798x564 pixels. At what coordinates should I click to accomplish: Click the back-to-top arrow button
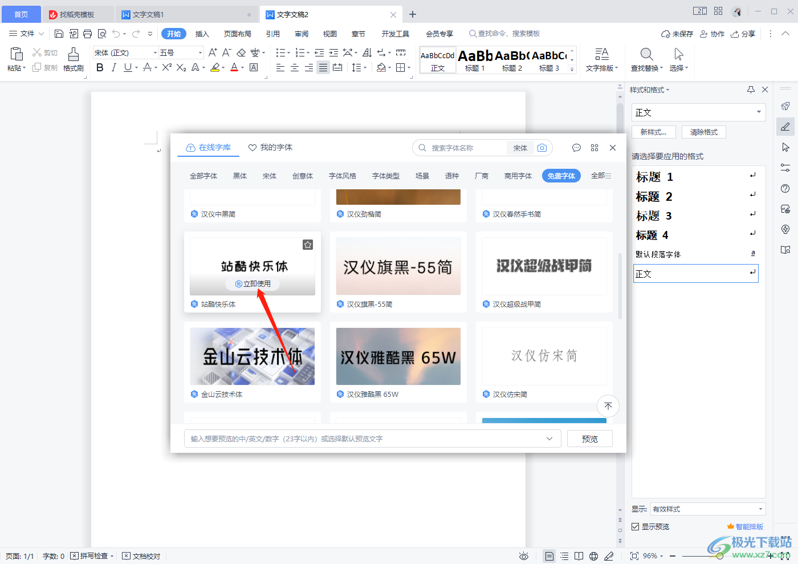coord(608,406)
